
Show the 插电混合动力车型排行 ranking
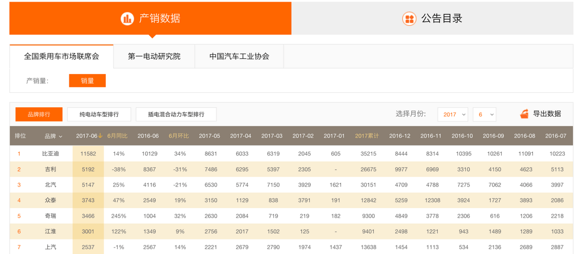tap(176, 115)
